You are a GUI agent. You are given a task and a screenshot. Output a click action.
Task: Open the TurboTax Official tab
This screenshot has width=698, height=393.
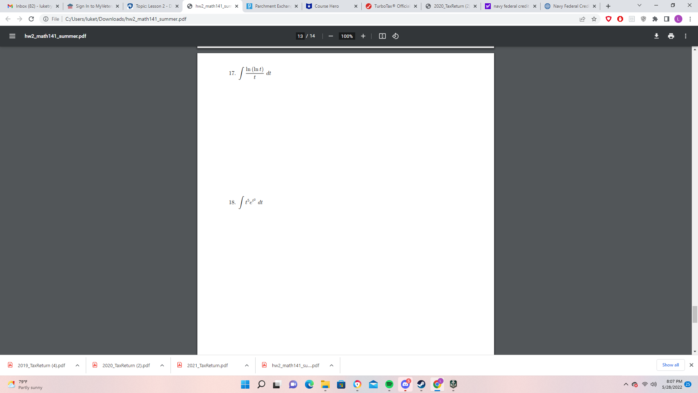(391, 6)
